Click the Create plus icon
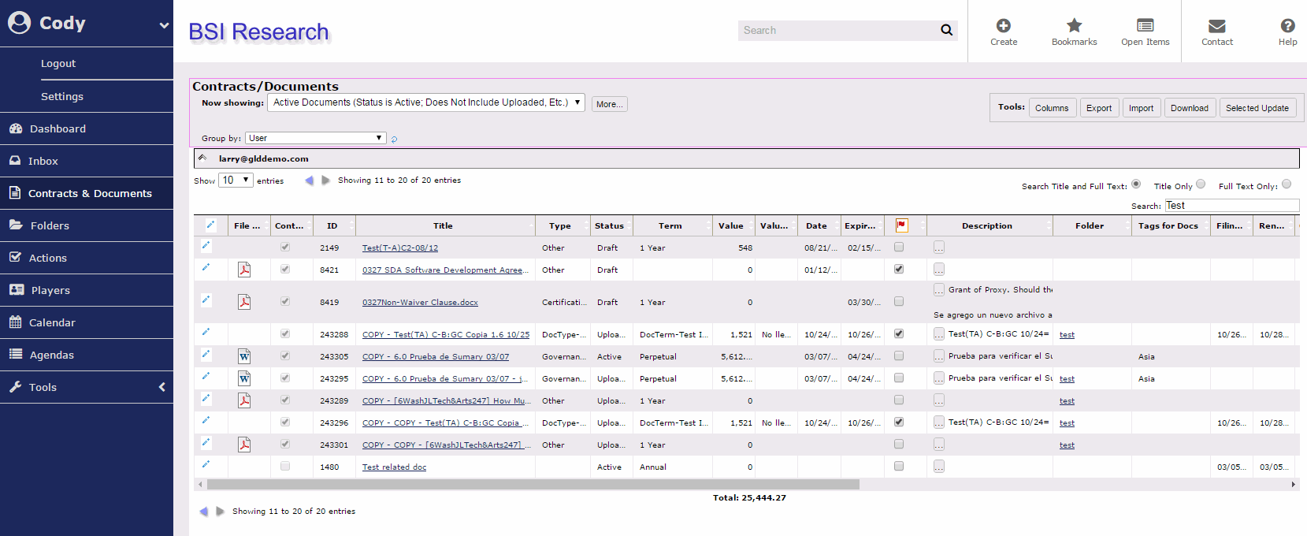Image resolution: width=1307 pixels, height=536 pixels. pos(1003,26)
